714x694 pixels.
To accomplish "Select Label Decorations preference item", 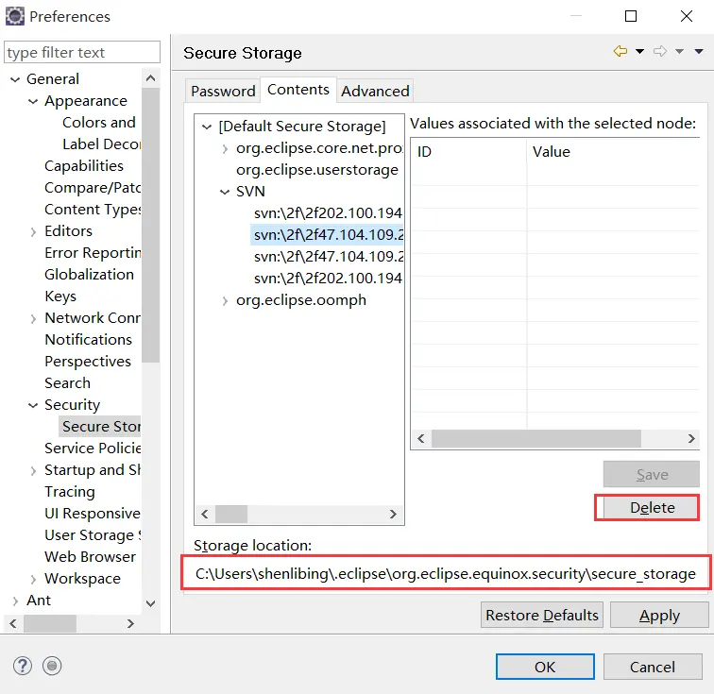I will (102, 144).
